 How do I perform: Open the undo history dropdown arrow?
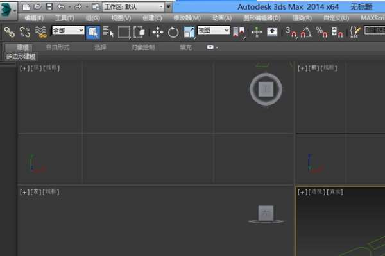coord(69,7)
